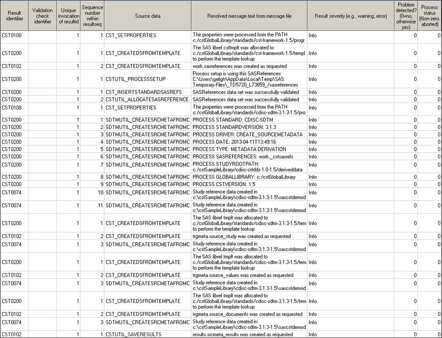Select the "Validation check identifier" column header
This screenshot has height=338, width=442.
coord(42,15)
